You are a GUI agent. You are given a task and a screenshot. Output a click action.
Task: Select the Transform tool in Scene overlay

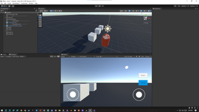pos(40,26)
